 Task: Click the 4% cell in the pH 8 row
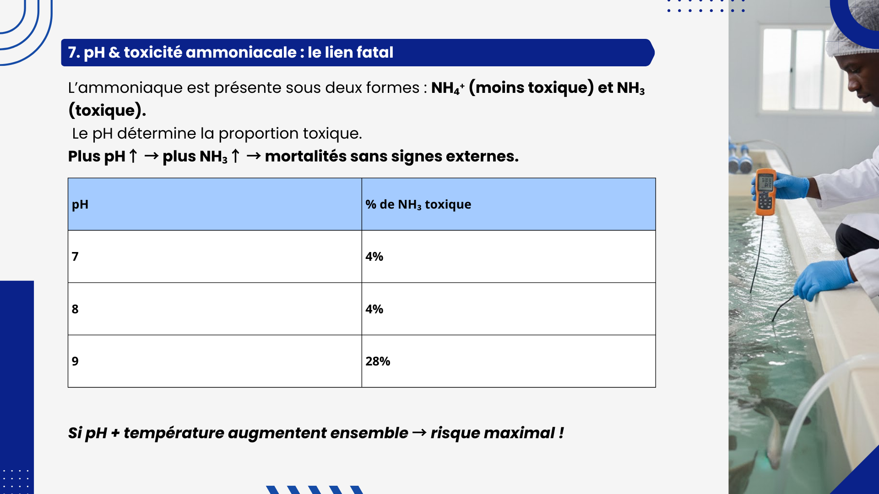point(509,309)
